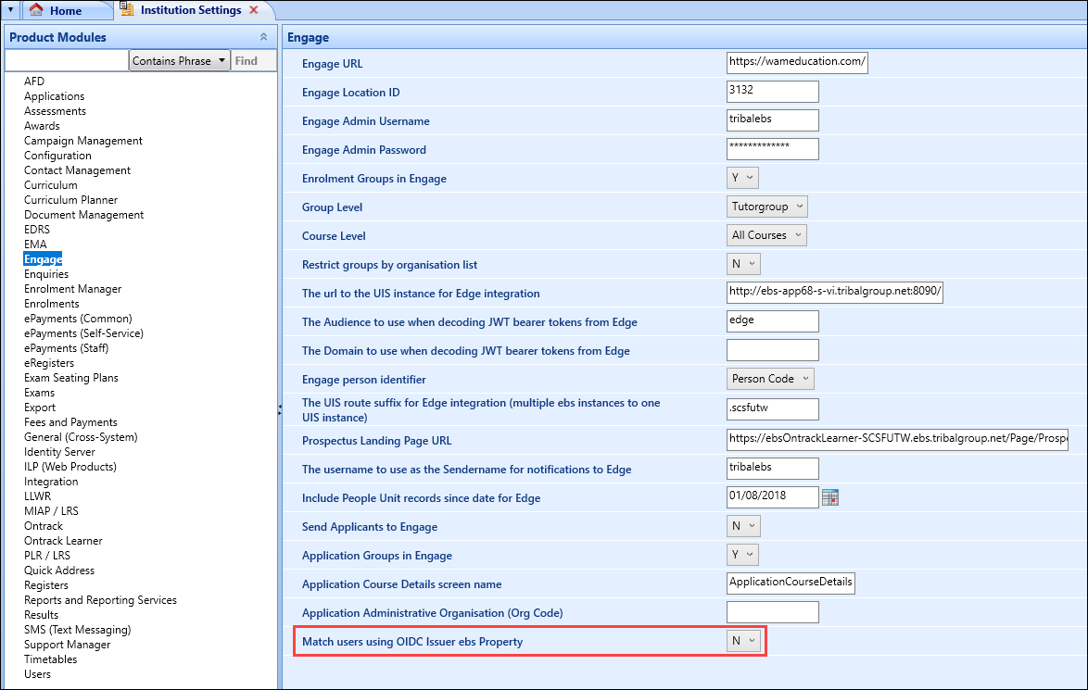Collapse the Product Modules panel with the double chevron
The width and height of the screenshot is (1088, 690).
264,37
